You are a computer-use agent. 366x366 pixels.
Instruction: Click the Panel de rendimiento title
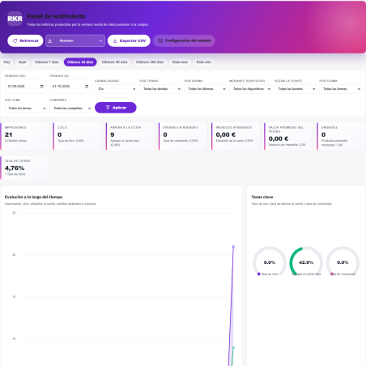(x=56, y=16)
